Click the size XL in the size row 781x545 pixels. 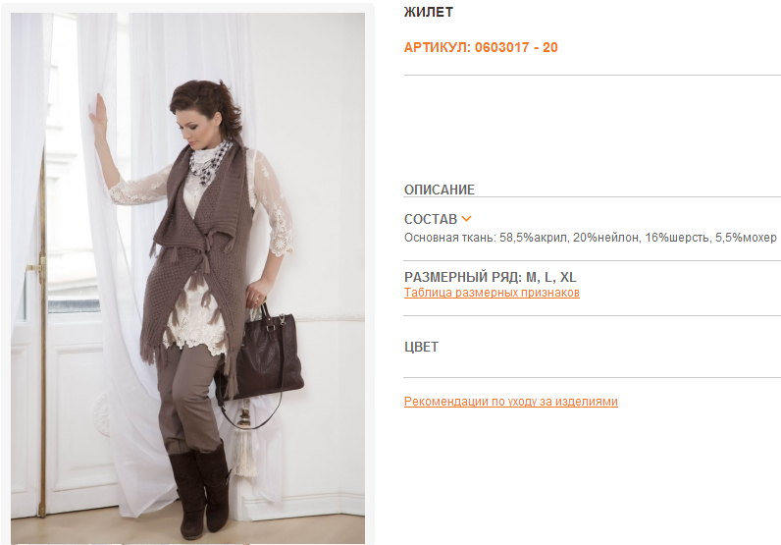pyautogui.click(x=568, y=277)
